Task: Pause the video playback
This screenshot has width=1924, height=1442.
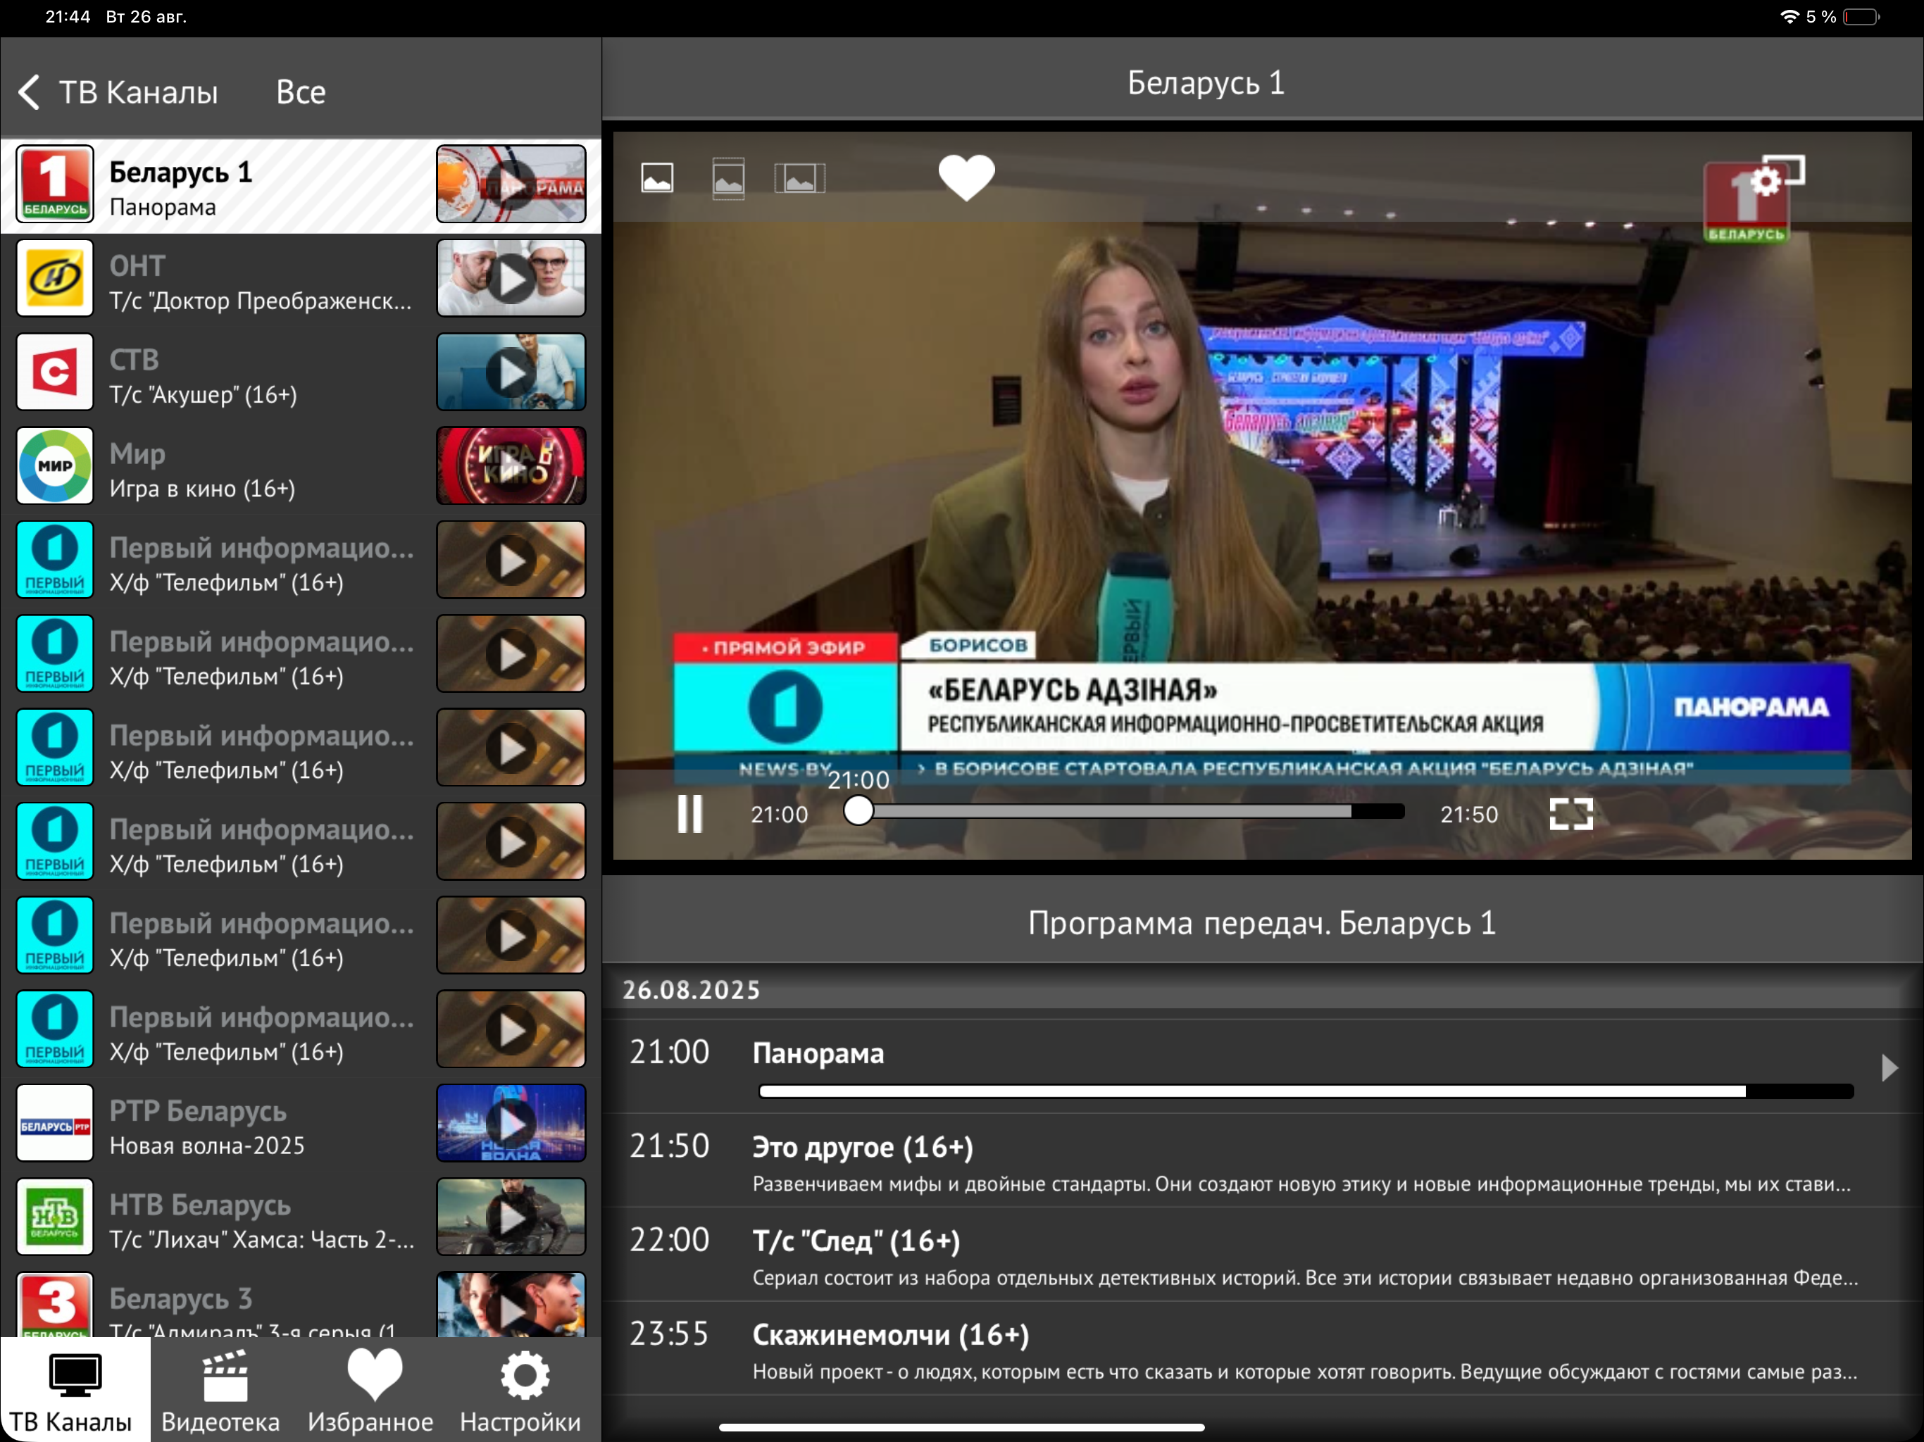Action: (691, 814)
